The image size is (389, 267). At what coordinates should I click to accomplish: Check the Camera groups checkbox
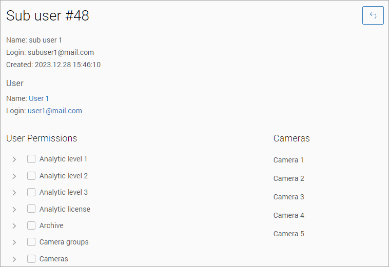pos(31,242)
